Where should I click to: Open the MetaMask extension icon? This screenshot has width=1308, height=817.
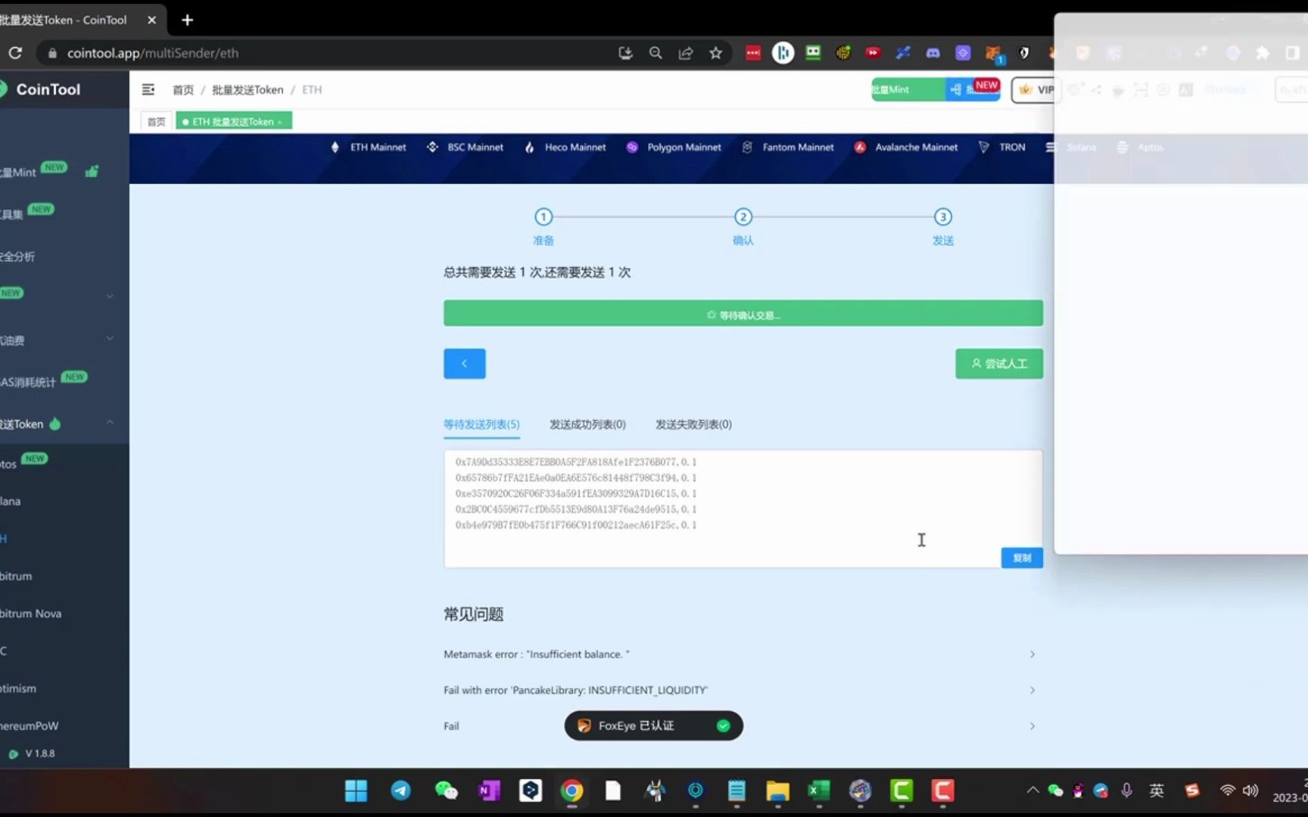coord(993,53)
